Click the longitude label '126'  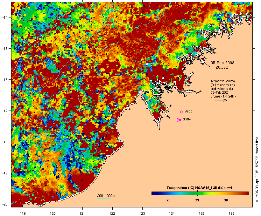tap(232, 213)
